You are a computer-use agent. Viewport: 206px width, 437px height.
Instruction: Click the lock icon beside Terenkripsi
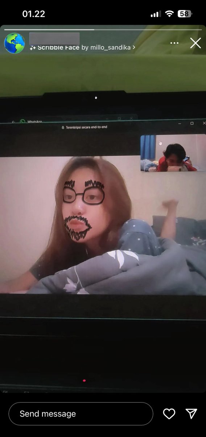(63, 127)
